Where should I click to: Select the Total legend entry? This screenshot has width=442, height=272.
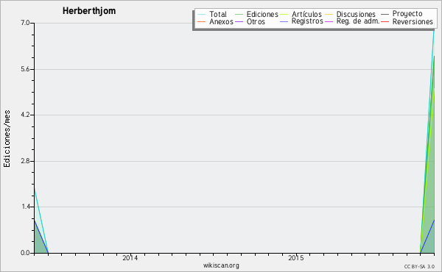[x=212, y=14]
